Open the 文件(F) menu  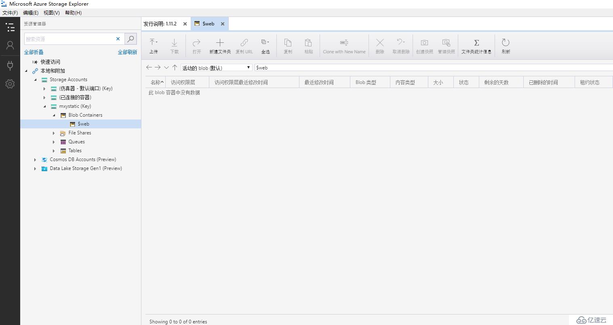coord(10,13)
